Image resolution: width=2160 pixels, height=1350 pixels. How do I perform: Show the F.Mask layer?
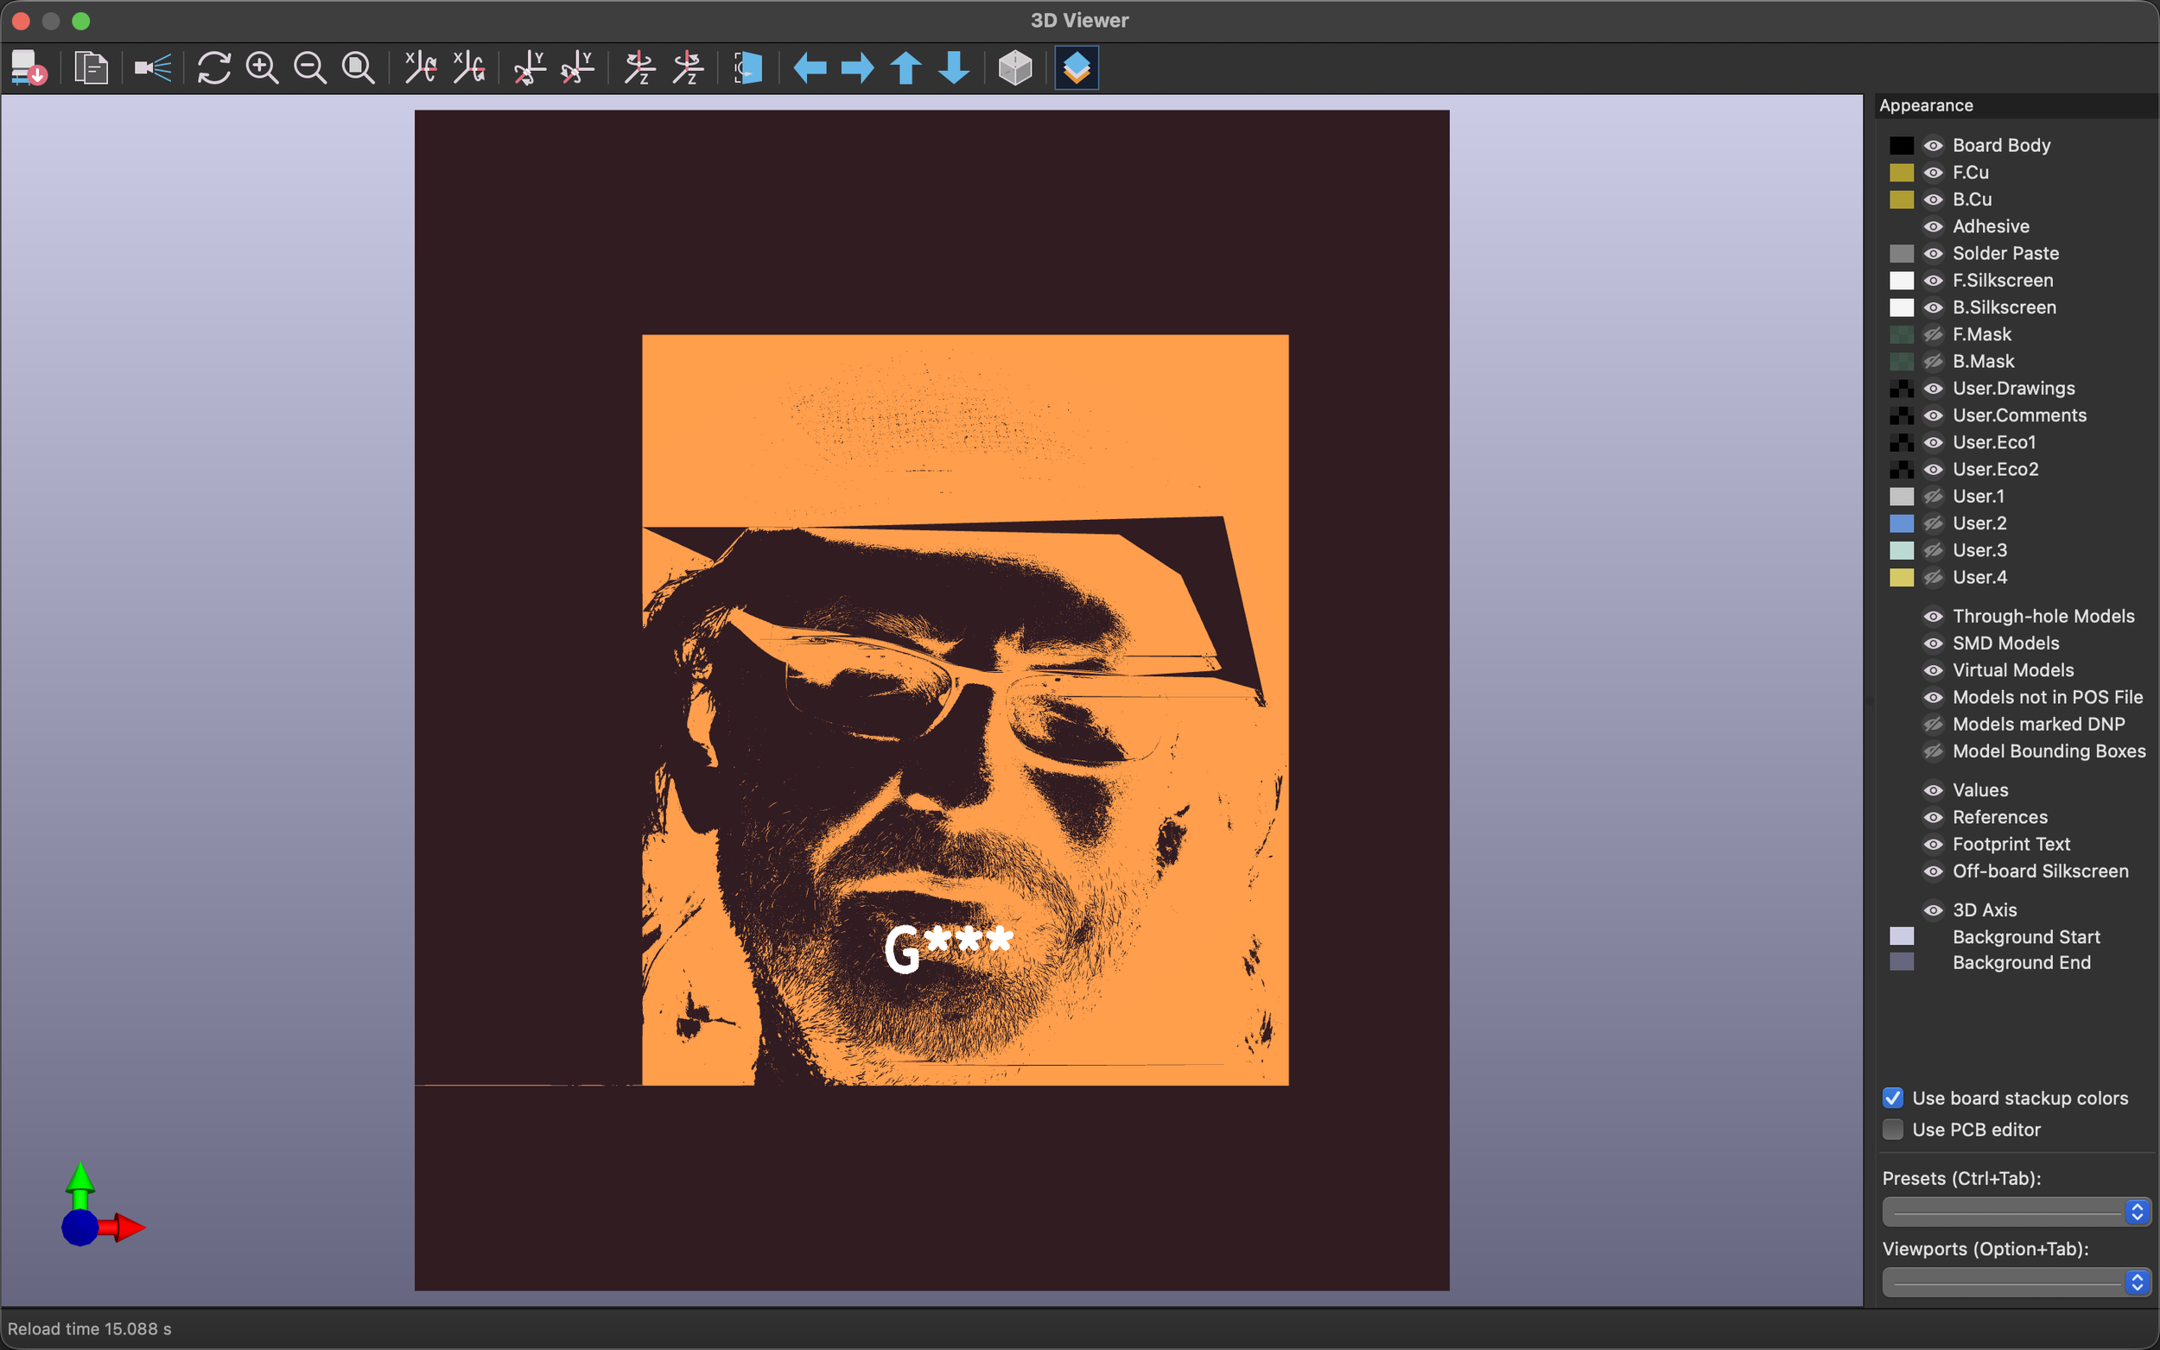pyautogui.click(x=1931, y=334)
